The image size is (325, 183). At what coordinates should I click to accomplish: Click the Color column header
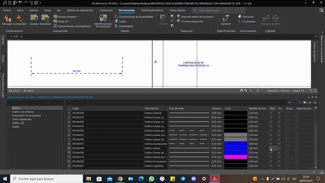pos(236,108)
